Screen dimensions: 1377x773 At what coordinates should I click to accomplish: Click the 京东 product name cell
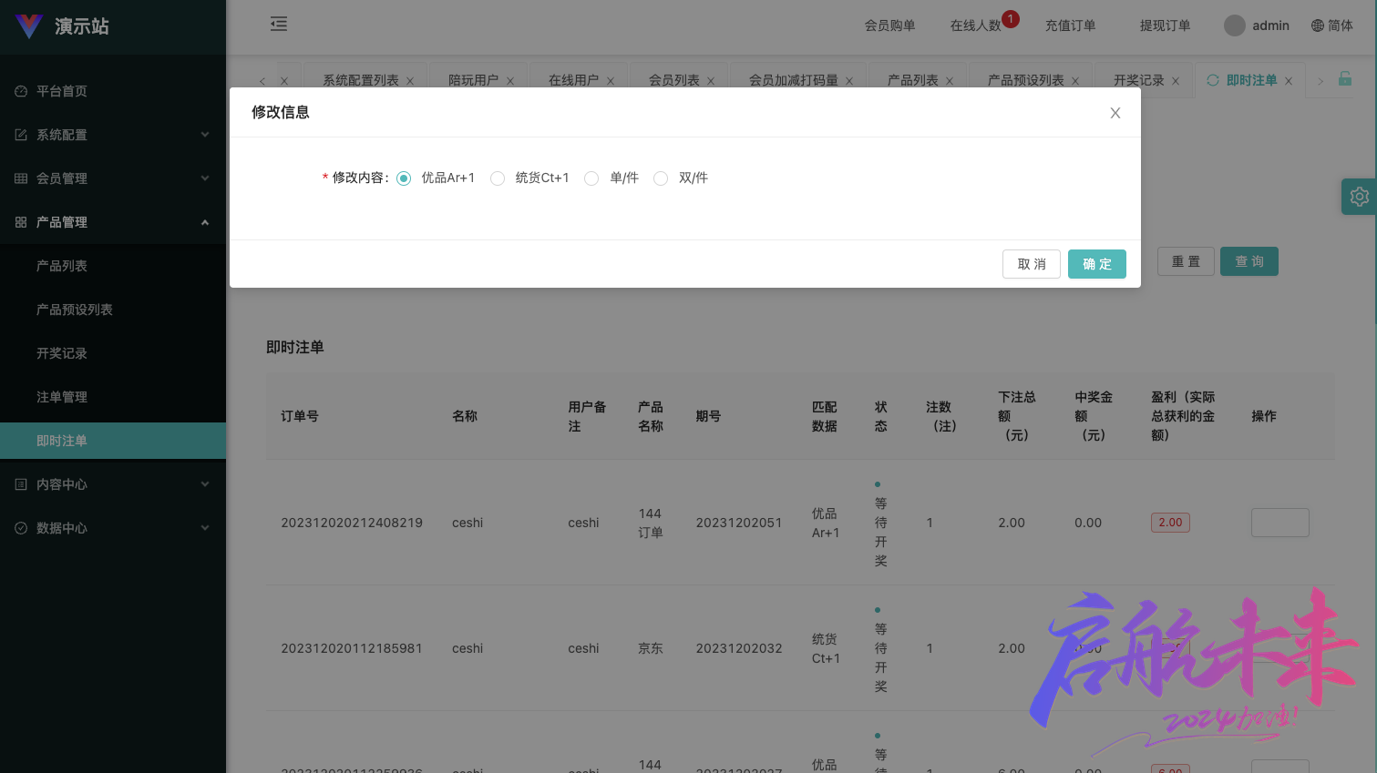coord(651,648)
